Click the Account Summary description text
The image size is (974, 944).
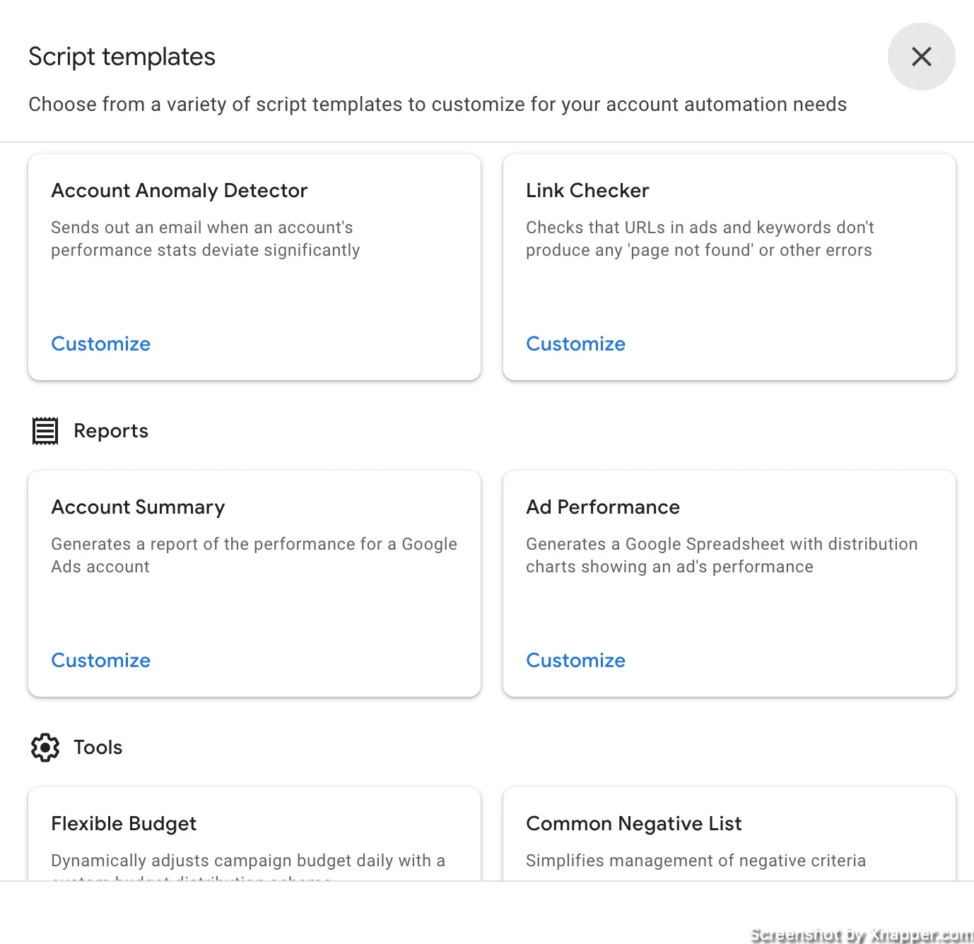(254, 555)
